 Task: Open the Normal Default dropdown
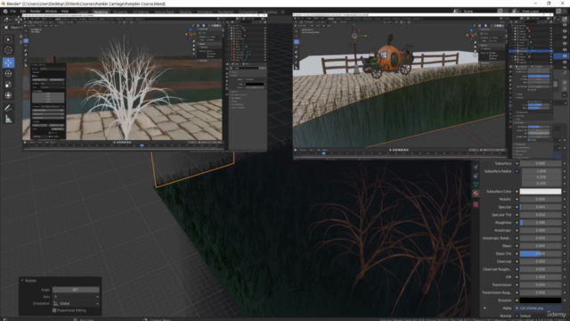tap(541, 316)
